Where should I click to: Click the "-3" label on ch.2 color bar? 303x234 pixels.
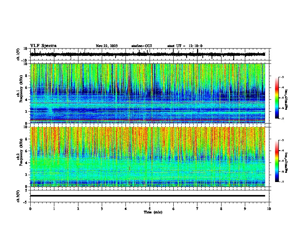[282, 140]
